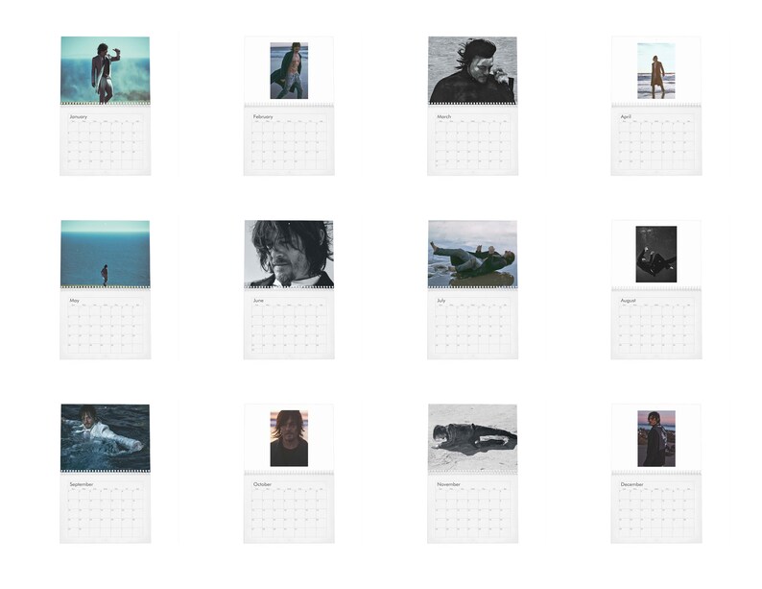762x589 pixels.
Task: Open the September water photo
Action: pos(105,437)
